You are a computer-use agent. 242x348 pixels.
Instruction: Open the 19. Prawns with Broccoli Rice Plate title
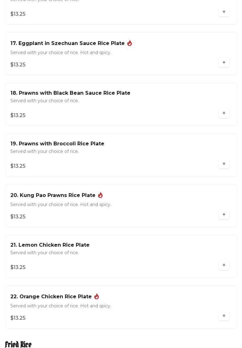tap(57, 143)
